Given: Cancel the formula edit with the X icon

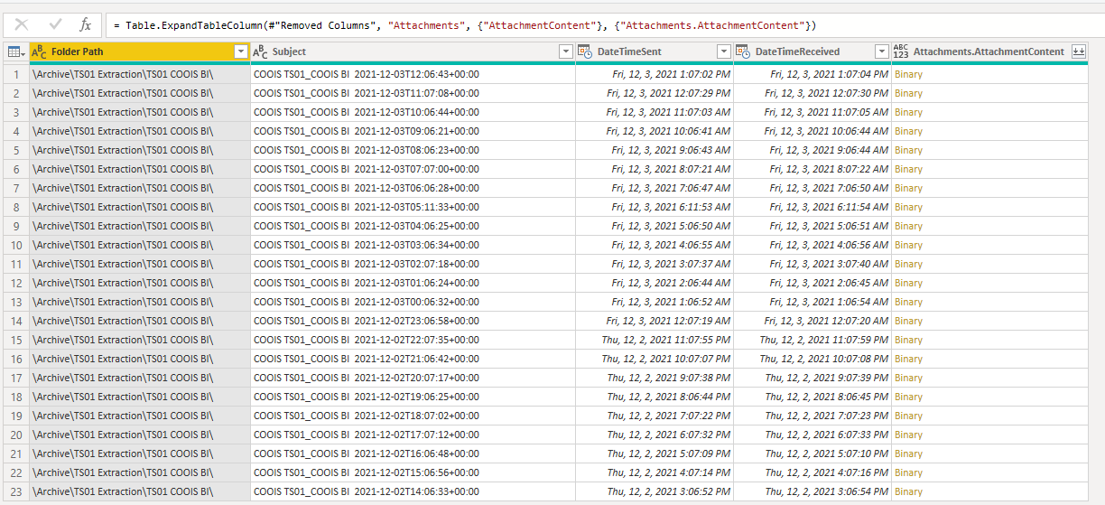Looking at the screenshot, I should point(22,24).
